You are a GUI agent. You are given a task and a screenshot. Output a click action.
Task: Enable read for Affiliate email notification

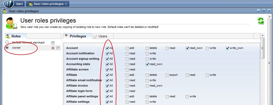(127, 80)
